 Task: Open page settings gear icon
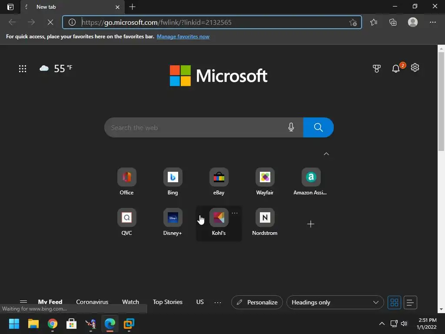point(415,67)
